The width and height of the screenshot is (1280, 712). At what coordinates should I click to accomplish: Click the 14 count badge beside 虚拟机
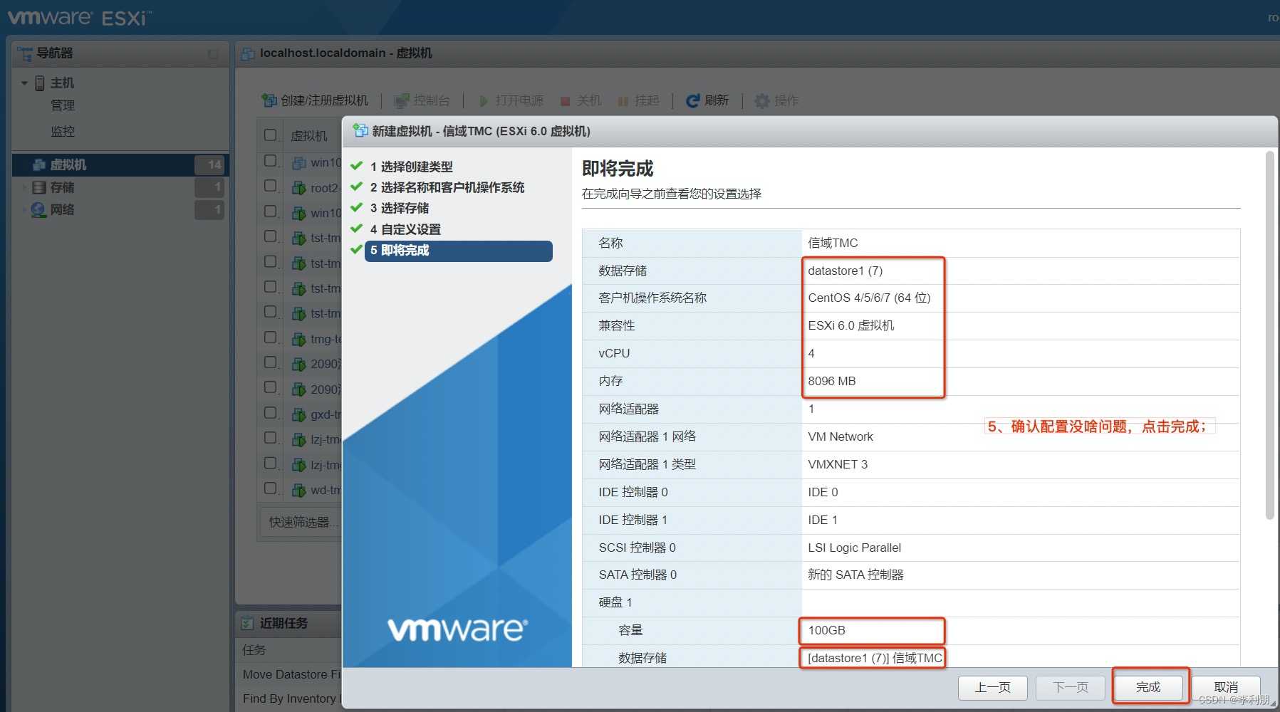210,165
